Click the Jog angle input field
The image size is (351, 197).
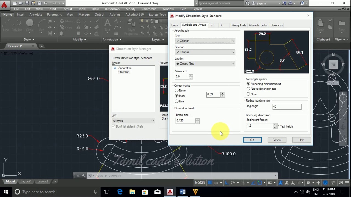pos(287,107)
